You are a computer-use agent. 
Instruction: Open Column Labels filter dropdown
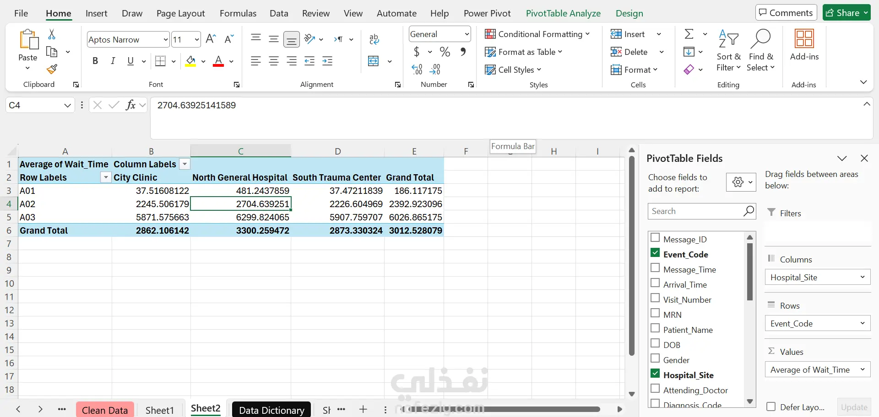coord(184,164)
